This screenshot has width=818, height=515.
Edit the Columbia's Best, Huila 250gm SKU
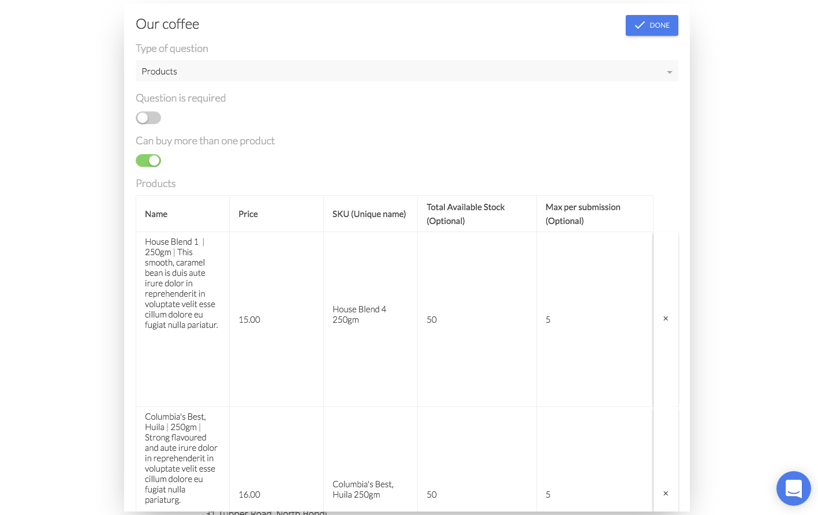[x=363, y=490]
